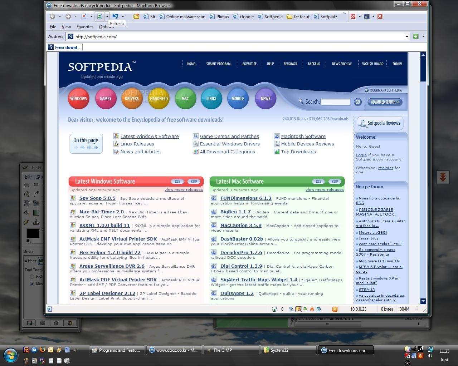Viewport: 458px width, 366px height.
Task: Click GIMP's black foreground color swatch
Action: 33,233
